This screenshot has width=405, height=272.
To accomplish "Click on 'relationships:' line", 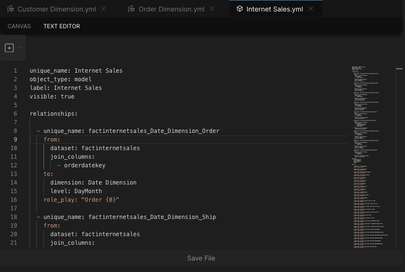I will coord(53,113).
